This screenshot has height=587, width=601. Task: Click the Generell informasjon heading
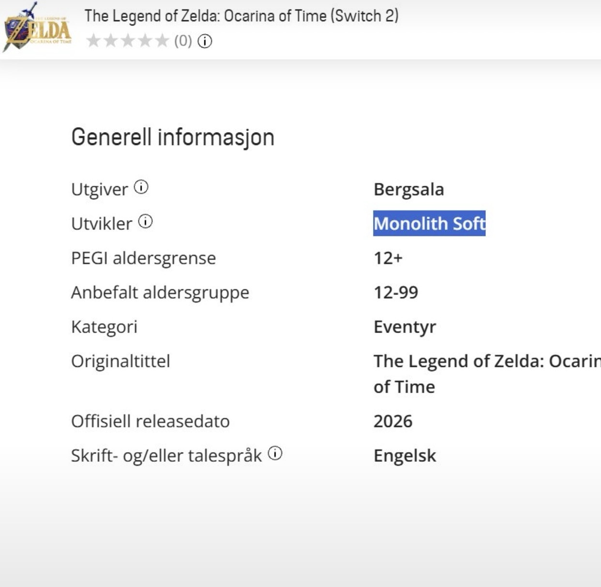pos(173,137)
